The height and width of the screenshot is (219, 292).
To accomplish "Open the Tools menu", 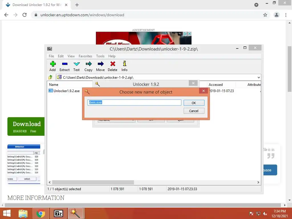I will (100, 56).
